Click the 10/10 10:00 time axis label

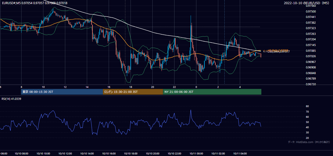pos(43,154)
